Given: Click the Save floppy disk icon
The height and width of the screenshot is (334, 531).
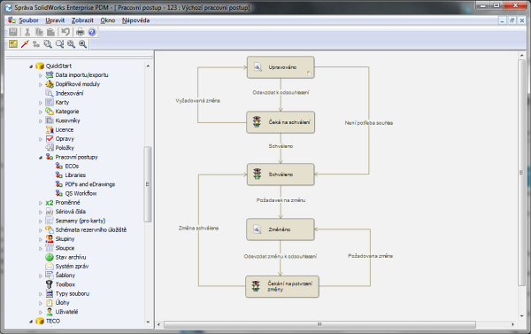Looking at the screenshot, I should [x=13, y=32].
